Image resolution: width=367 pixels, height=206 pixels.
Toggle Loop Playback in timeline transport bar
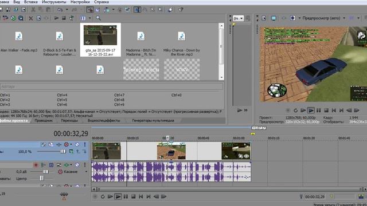click(x=103, y=197)
